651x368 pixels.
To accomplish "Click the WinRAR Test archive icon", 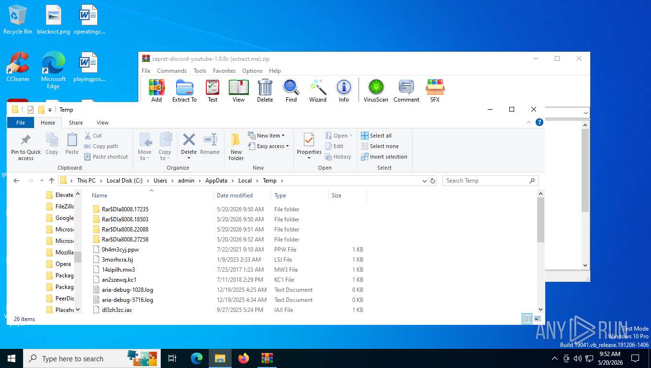I will coord(213,91).
